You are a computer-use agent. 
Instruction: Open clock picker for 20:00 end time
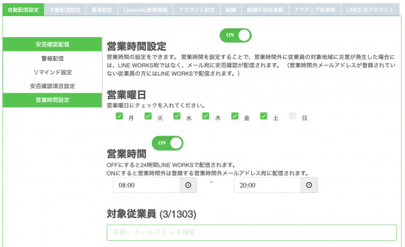(x=309, y=185)
